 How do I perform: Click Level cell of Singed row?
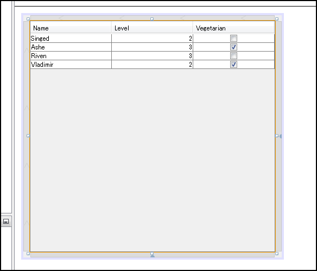point(152,38)
